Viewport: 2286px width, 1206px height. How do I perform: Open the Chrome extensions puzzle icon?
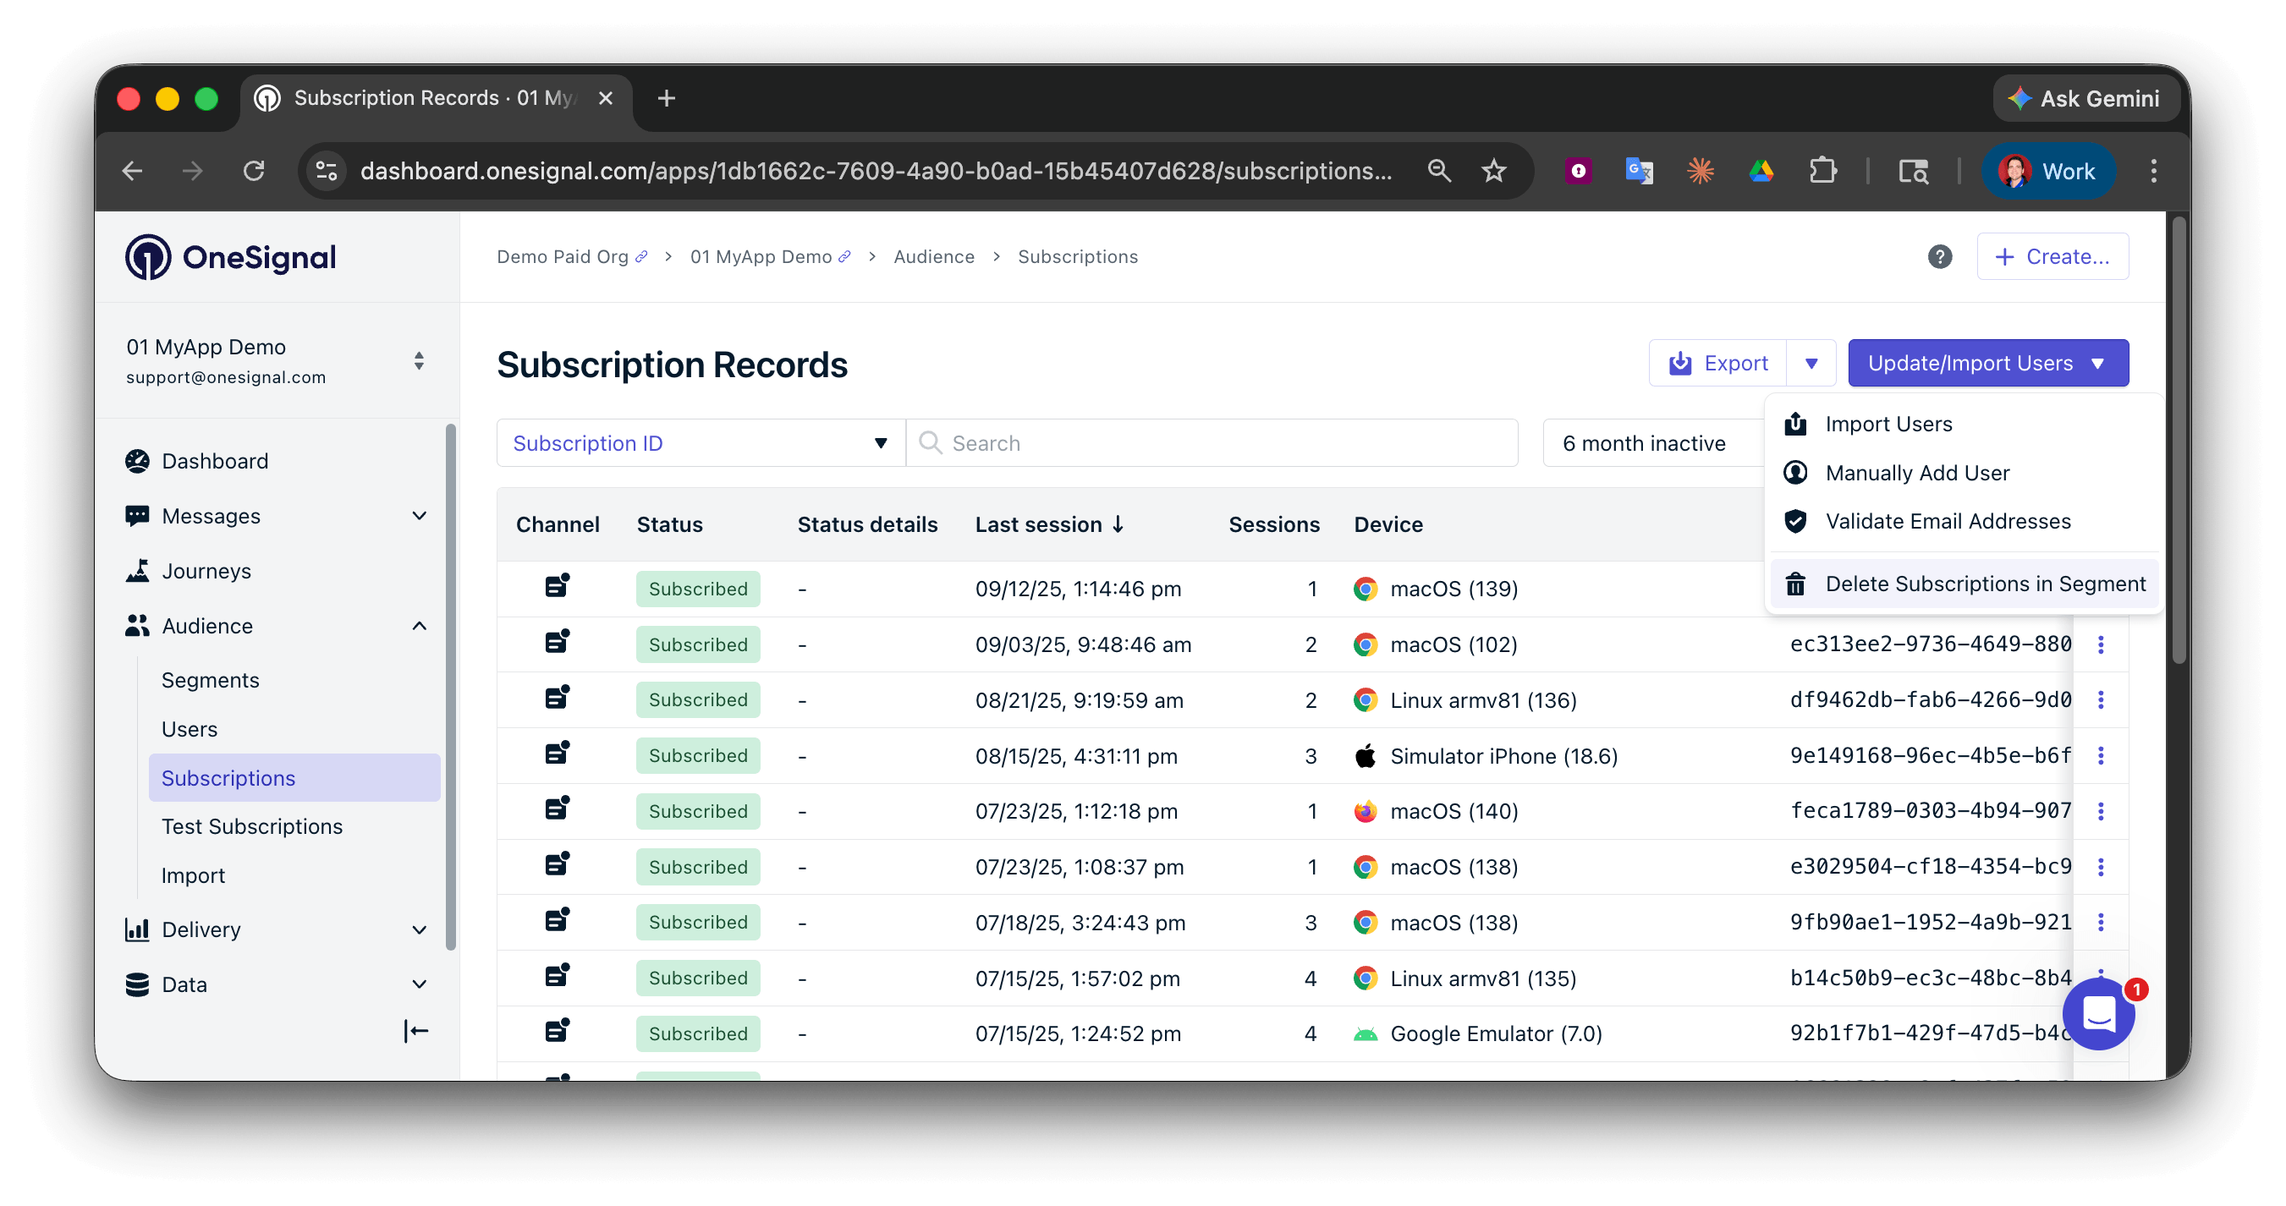coord(1822,171)
